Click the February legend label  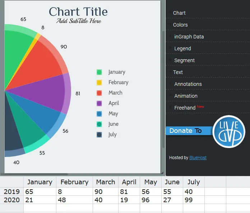[118, 82]
